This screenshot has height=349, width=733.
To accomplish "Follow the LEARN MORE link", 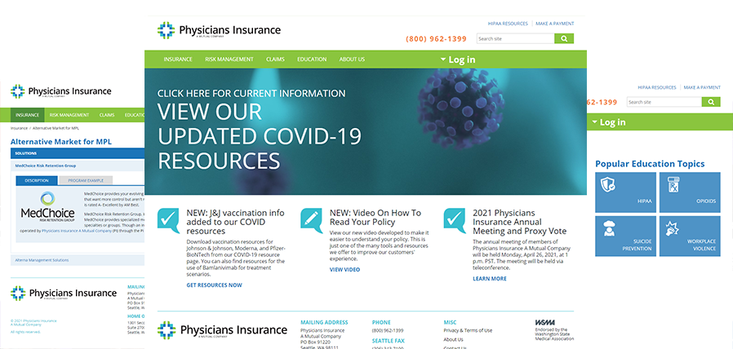I will pyautogui.click(x=490, y=278).
